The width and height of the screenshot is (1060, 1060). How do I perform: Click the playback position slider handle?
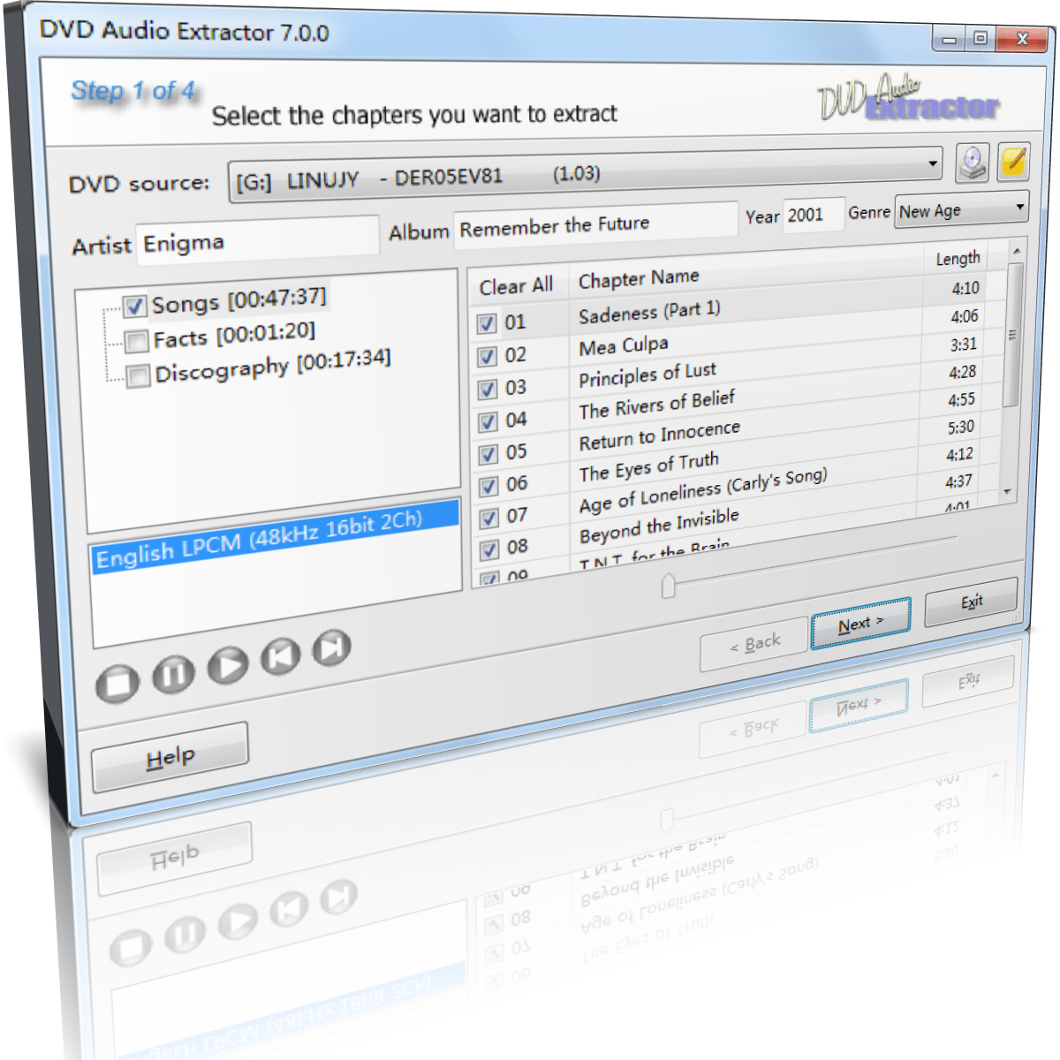669,585
